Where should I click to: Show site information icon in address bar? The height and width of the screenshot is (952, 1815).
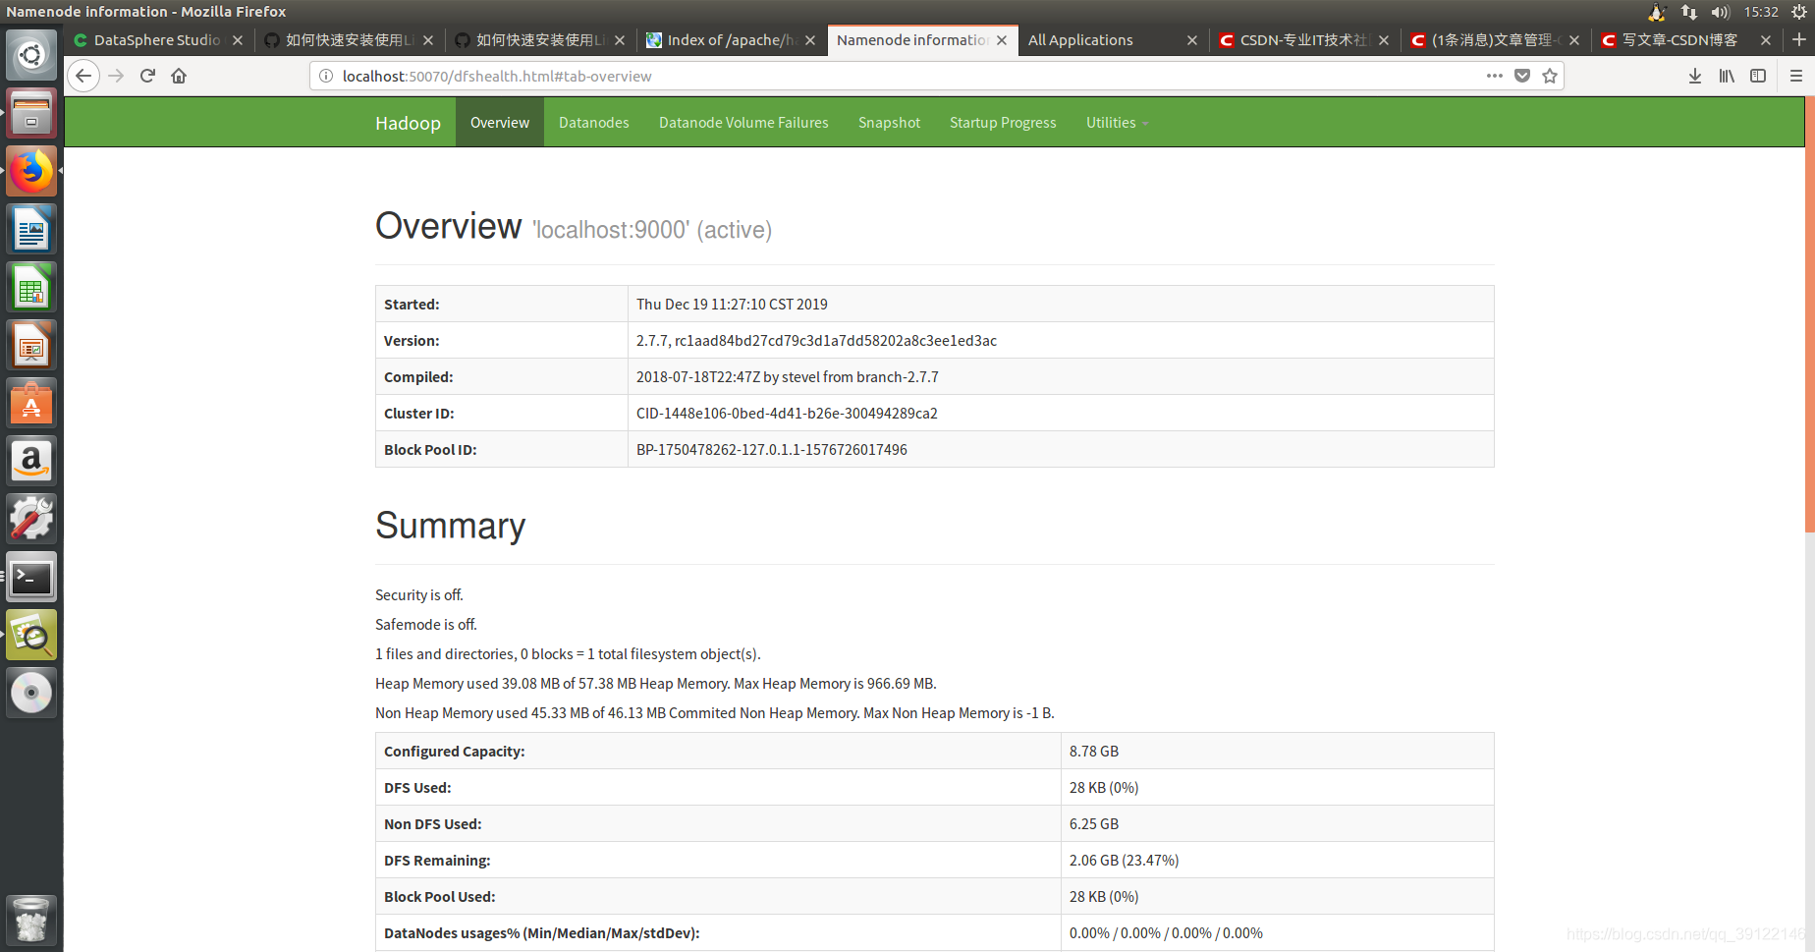click(x=326, y=76)
